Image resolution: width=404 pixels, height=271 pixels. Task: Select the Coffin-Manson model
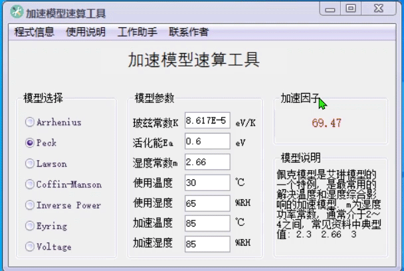pyautogui.click(x=30, y=185)
